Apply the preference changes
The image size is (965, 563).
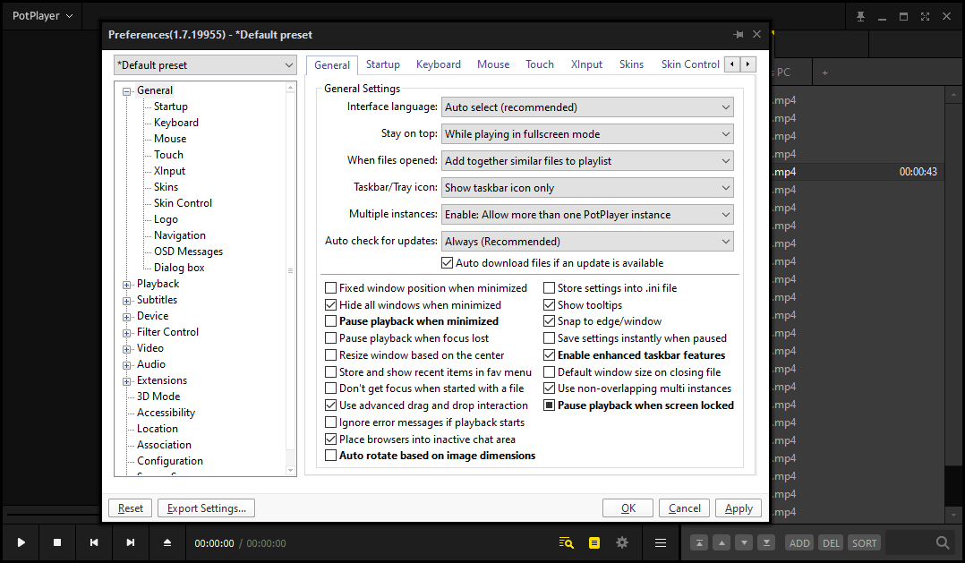pyautogui.click(x=739, y=508)
